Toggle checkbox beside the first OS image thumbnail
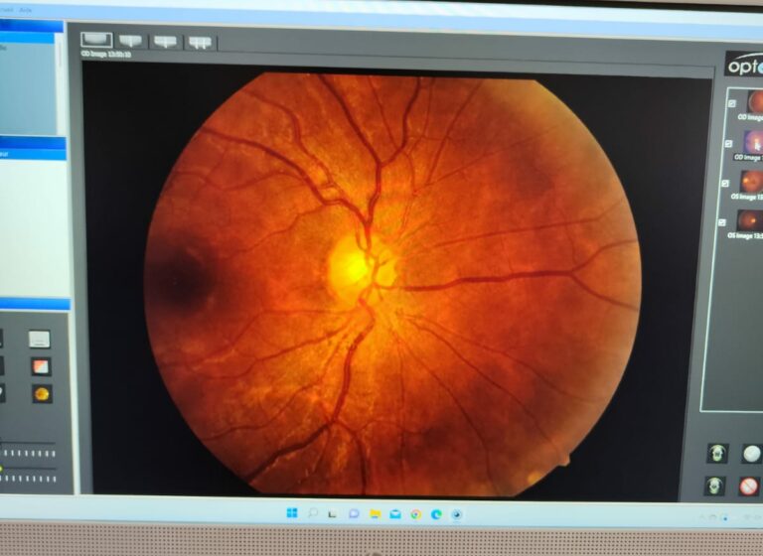 725,184
